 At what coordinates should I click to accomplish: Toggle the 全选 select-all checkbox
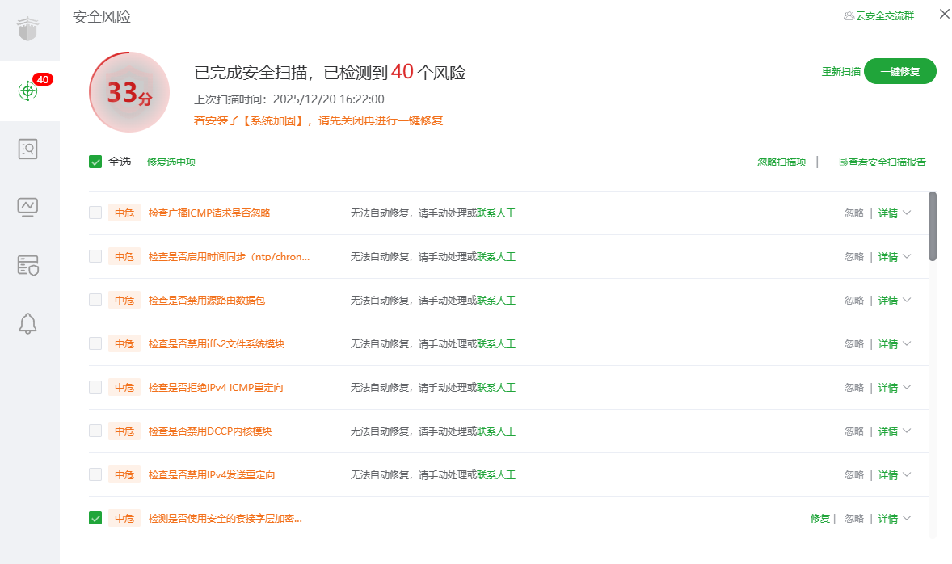pyautogui.click(x=95, y=162)
